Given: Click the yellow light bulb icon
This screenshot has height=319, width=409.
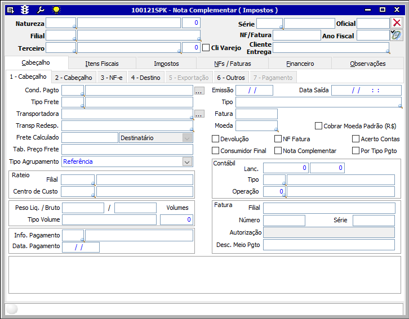Looking at the screenshot, I should (55, 10).
